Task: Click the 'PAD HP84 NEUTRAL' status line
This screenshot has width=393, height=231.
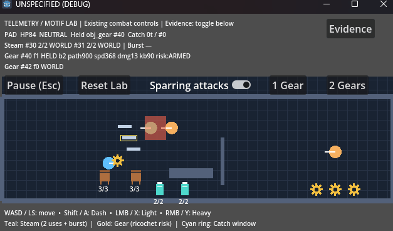Action: point(85,35)
